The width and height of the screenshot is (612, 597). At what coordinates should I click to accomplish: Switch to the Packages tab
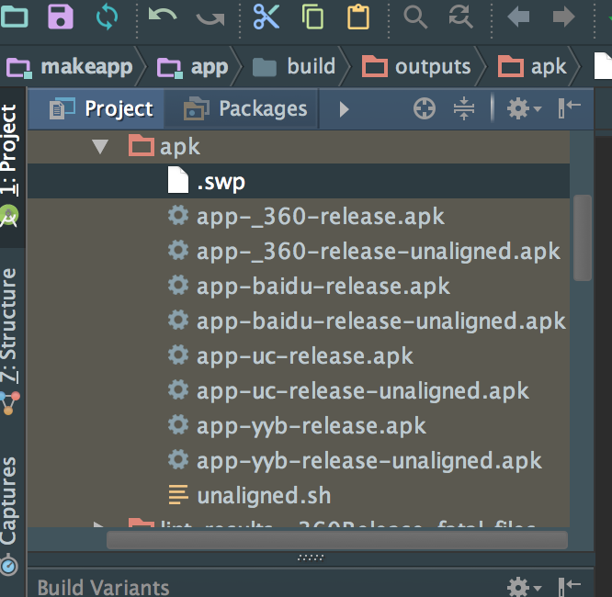[245, 109]
